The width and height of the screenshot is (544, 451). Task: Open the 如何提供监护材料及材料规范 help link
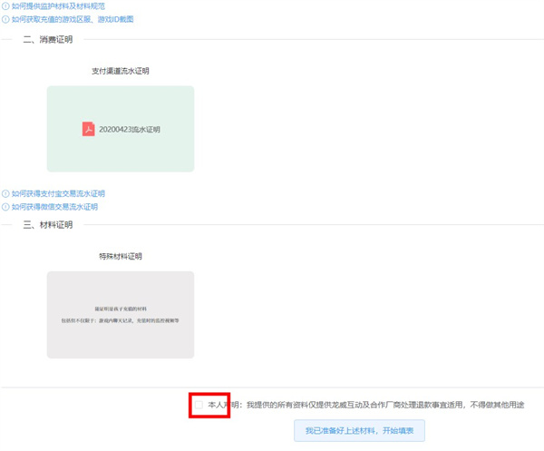click(58, 6)
